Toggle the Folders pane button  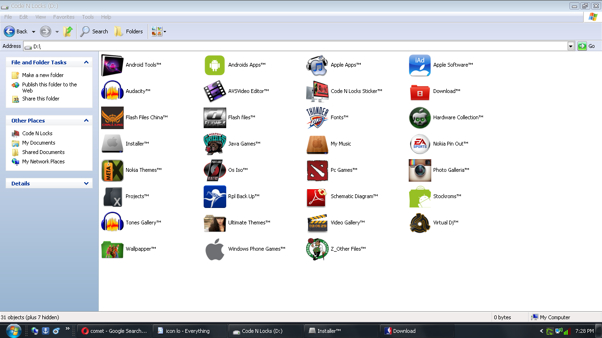[128, 31]
